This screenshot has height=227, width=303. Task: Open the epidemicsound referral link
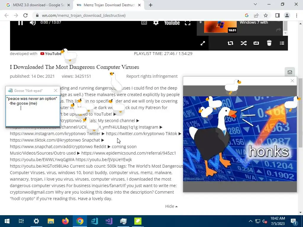pyautogui.click(x=128, y=153)
